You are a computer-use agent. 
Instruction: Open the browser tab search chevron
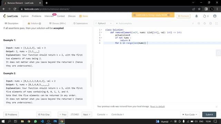pyautogui.click(x=193, y=2)
